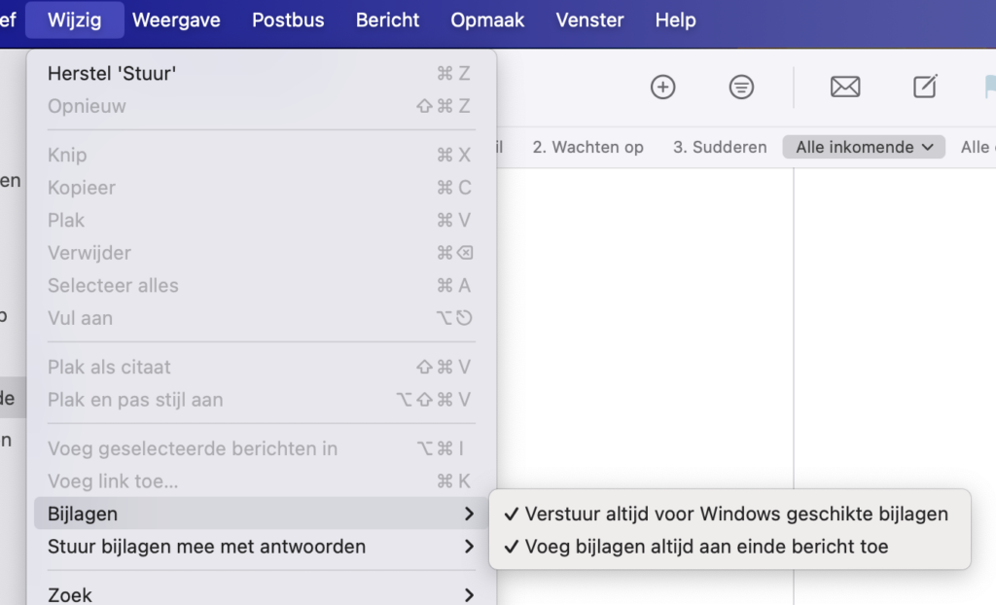Click the filter messages toolbar icon
The height and width of the screenshot is (605, 996).
click(741, 88)
